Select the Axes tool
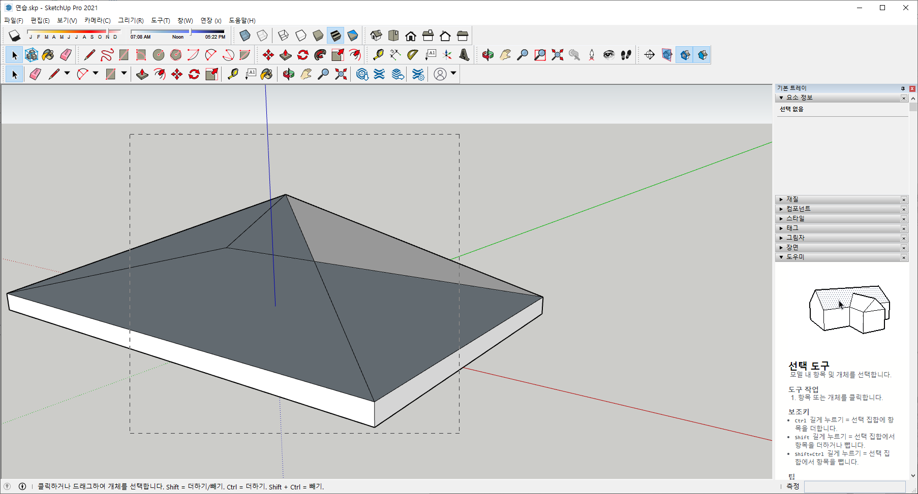The height and width of the screenshot is (494, 918). [447, 55]
